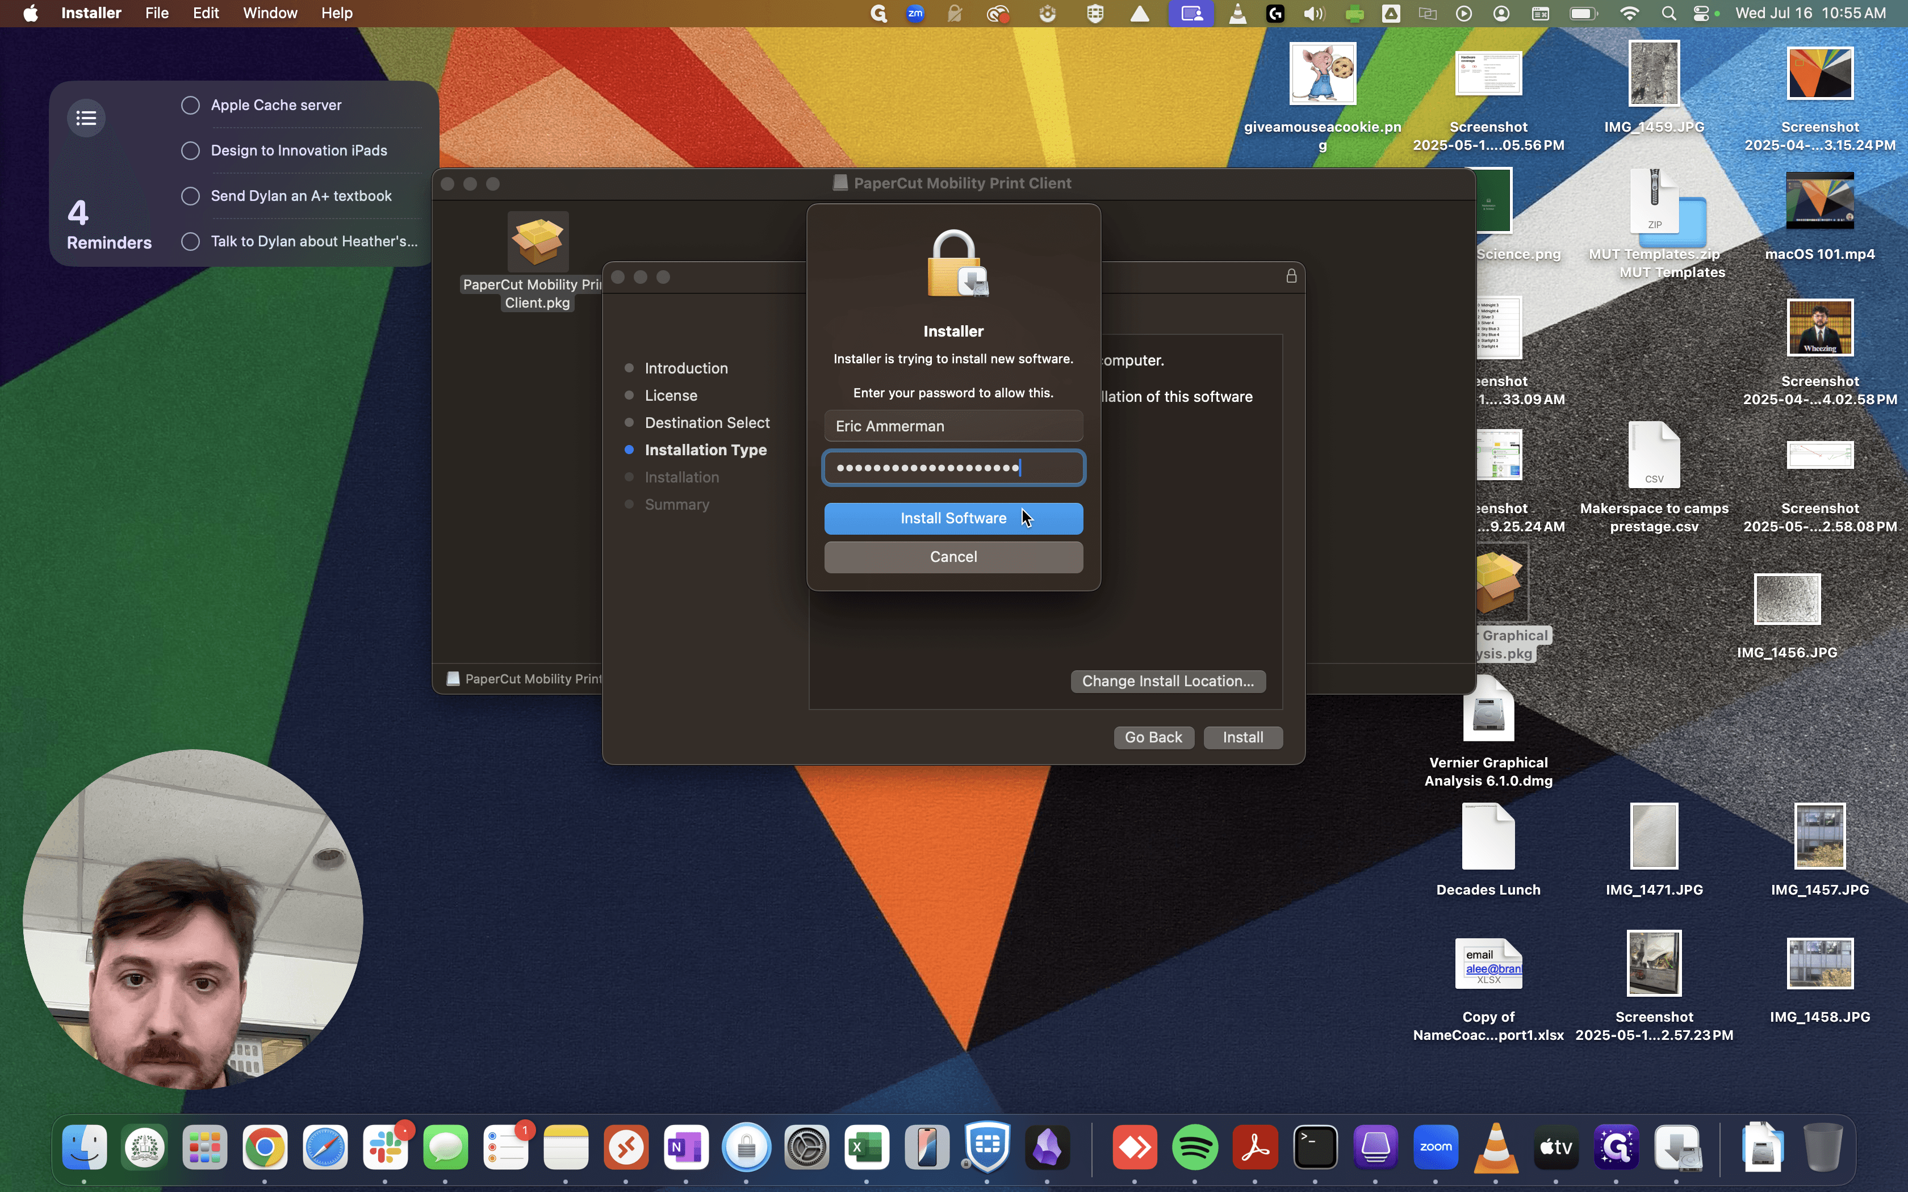
Task: Open the Installer app menu
Action: (91, 14)
